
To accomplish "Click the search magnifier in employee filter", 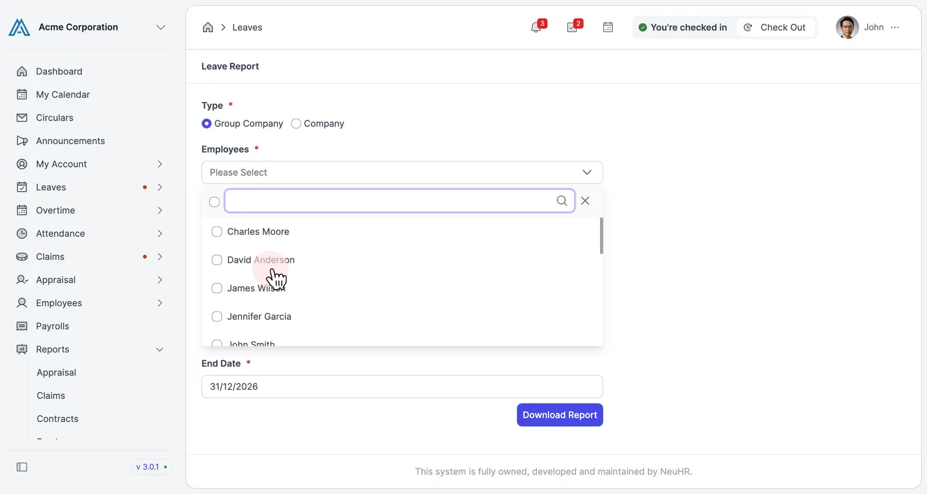I will [562, 201].
